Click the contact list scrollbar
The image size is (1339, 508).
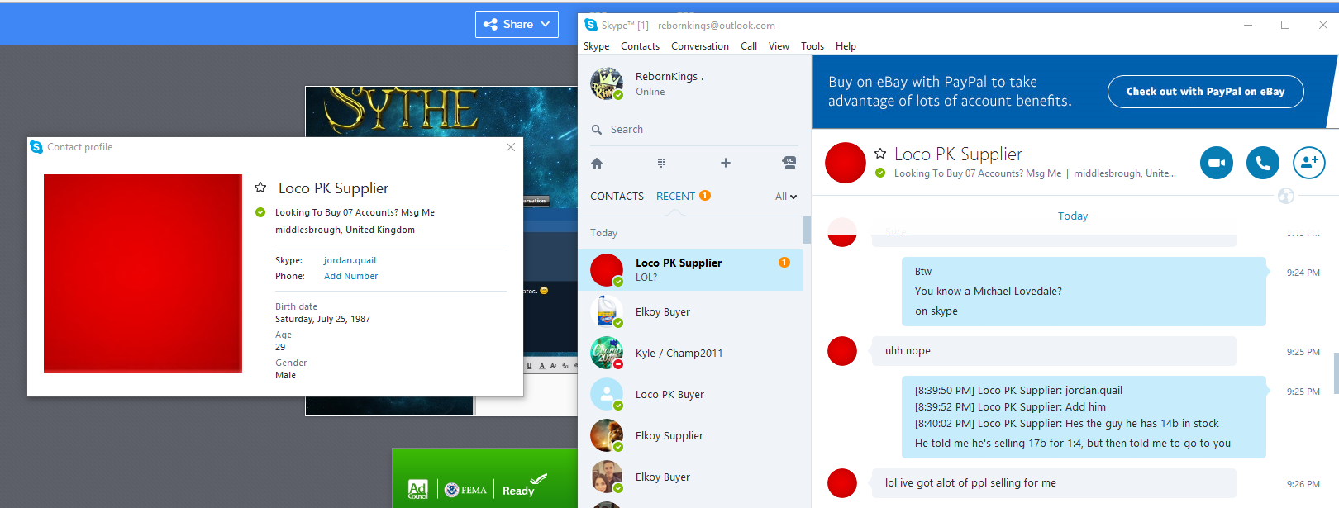(x=807, y=230)
